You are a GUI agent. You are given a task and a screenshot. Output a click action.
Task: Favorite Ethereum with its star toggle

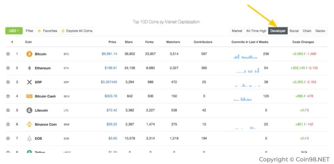pyautogui.click(x=8, y=68)
